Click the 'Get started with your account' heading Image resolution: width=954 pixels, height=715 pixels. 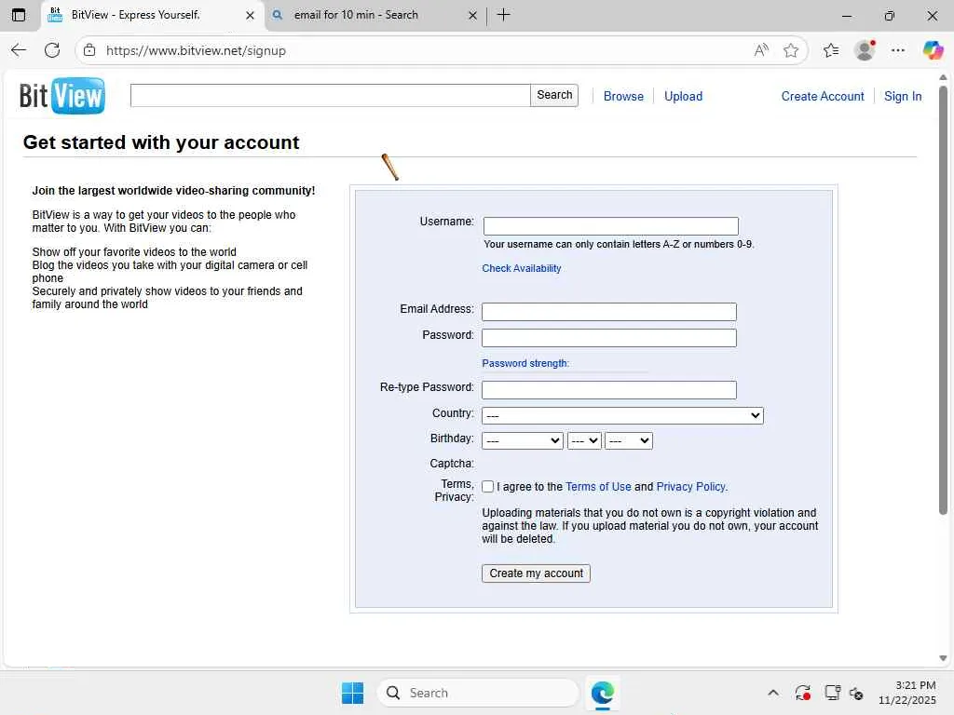(x=161, y=142)
